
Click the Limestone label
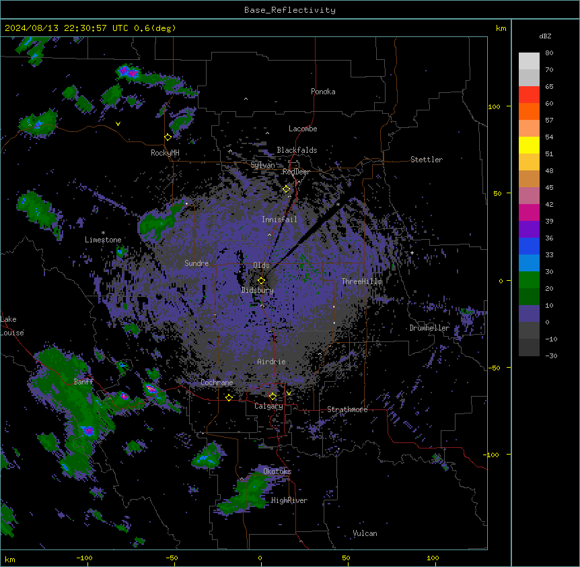point(103,240)
